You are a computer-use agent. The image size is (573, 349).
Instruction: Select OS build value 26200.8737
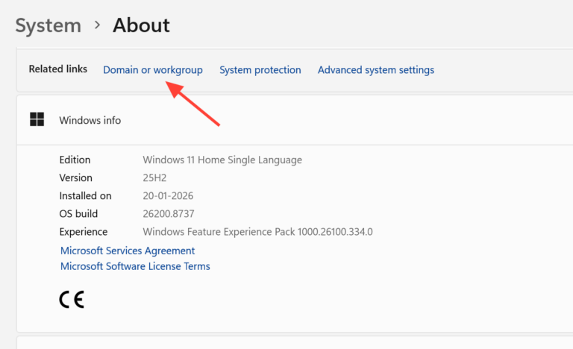pos(169,214)
